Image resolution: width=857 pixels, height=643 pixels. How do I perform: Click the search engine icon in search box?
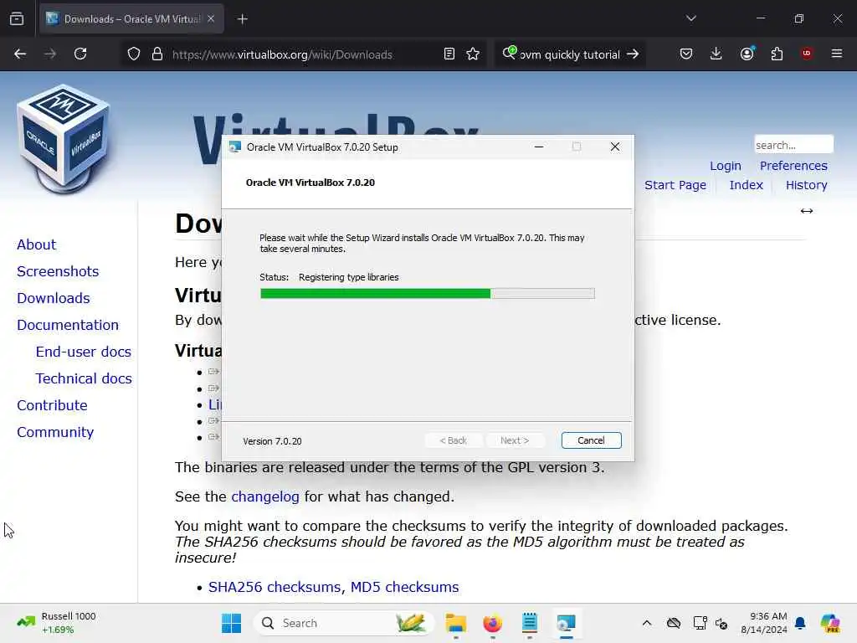(x=510, y=53)
